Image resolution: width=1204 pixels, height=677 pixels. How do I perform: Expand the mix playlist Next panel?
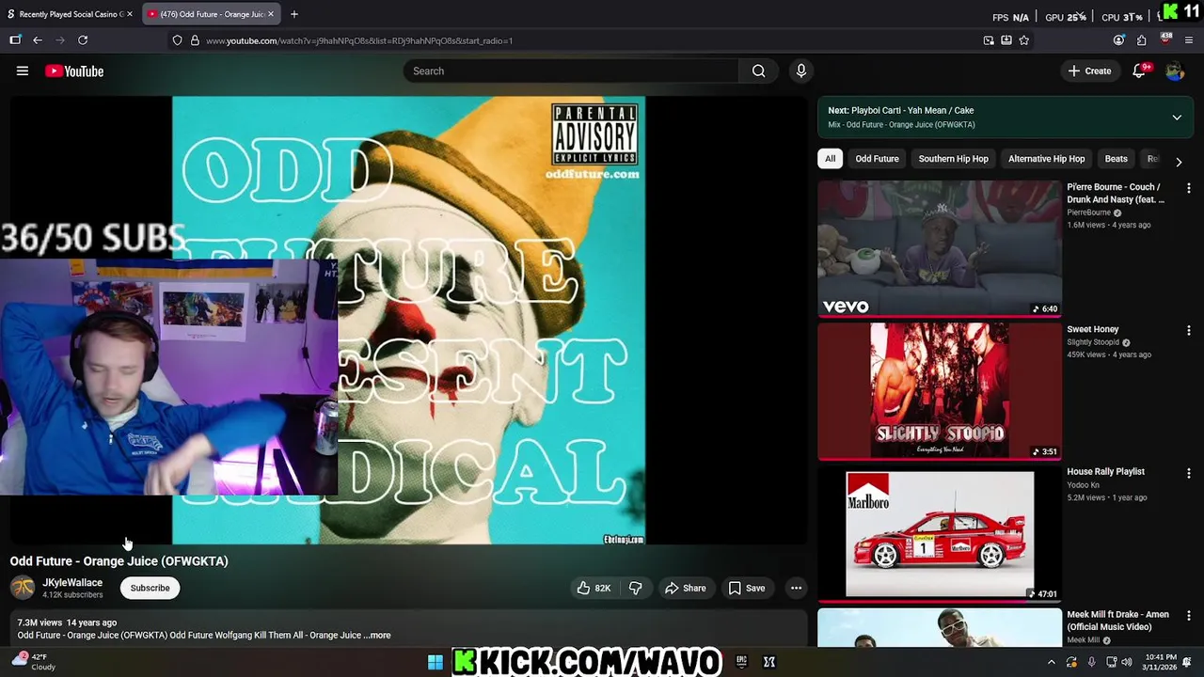1177,118
